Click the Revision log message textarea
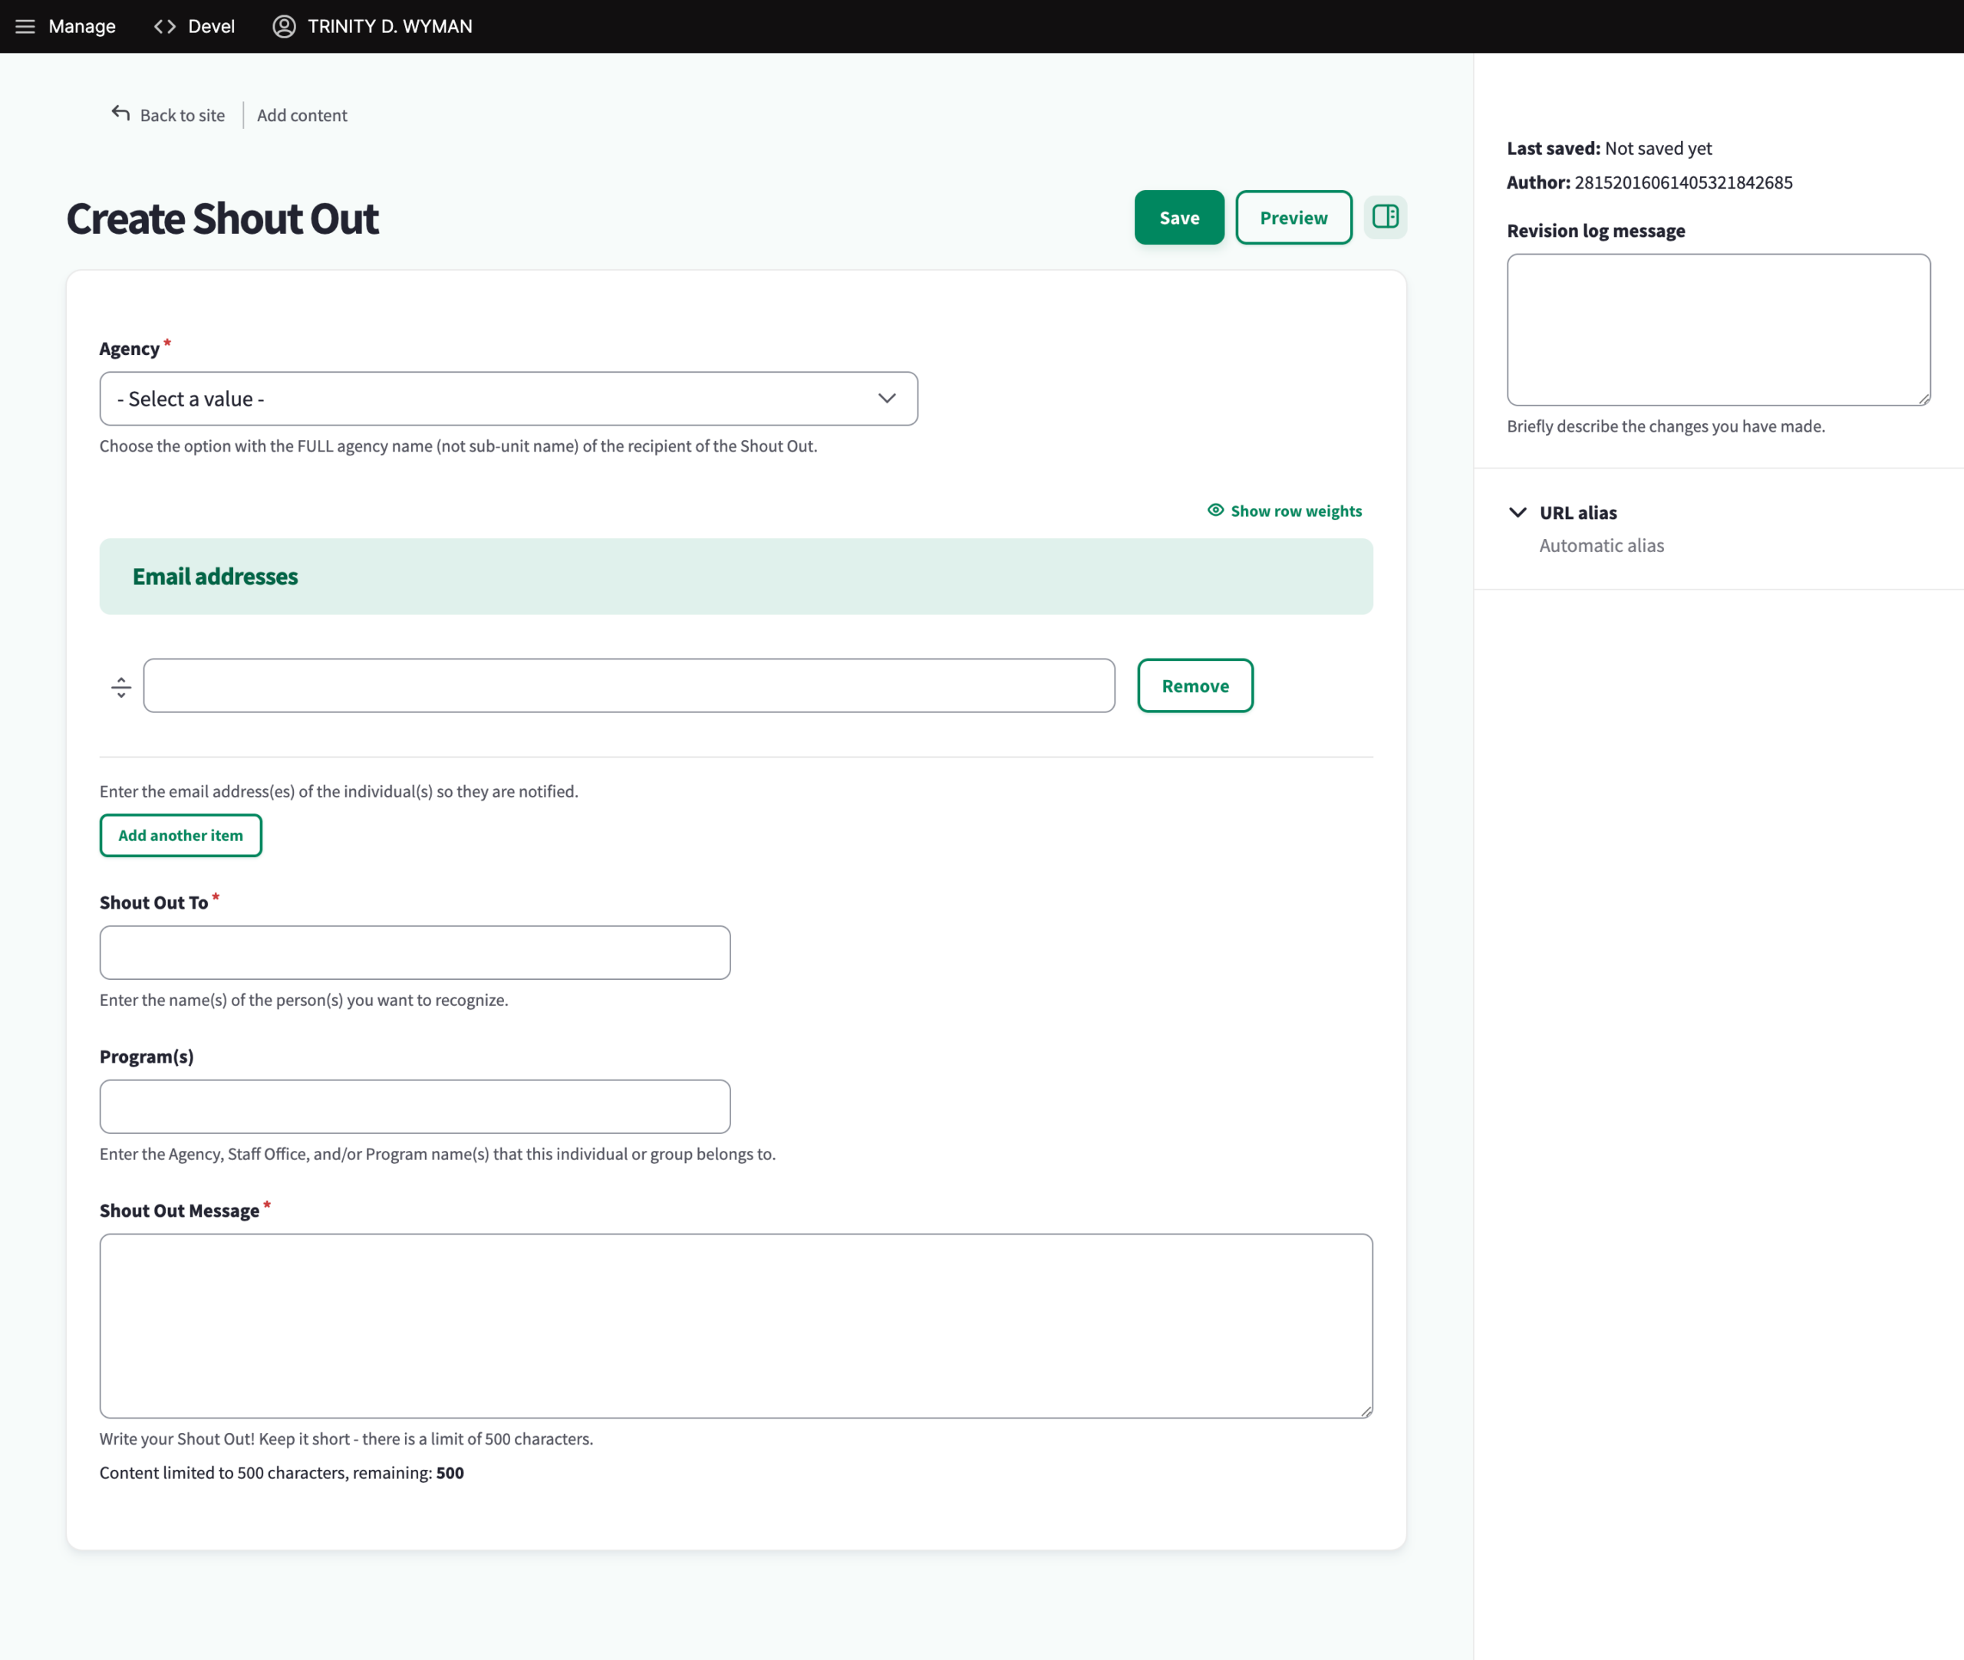 tap(1718, 330)
